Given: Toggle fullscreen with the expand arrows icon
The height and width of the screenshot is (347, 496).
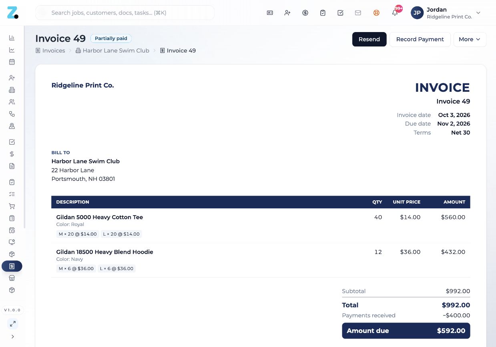Looking at the screenshot, I should [13, 324].
